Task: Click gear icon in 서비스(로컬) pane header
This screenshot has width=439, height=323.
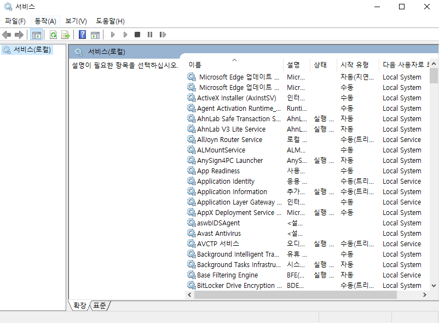Action: 79,52
